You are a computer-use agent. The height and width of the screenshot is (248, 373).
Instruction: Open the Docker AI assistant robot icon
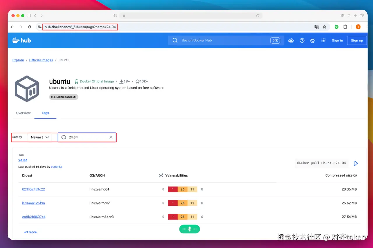291,41
